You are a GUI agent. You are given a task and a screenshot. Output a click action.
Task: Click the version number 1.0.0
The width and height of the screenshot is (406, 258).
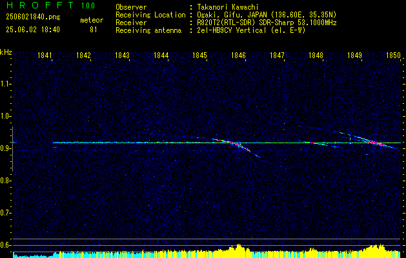pyautogui.click(x=88, y=6)
